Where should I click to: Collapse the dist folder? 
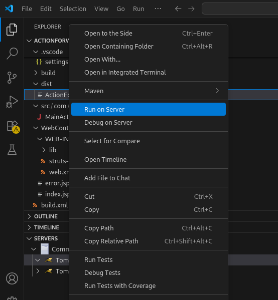(x=46, y=84)
